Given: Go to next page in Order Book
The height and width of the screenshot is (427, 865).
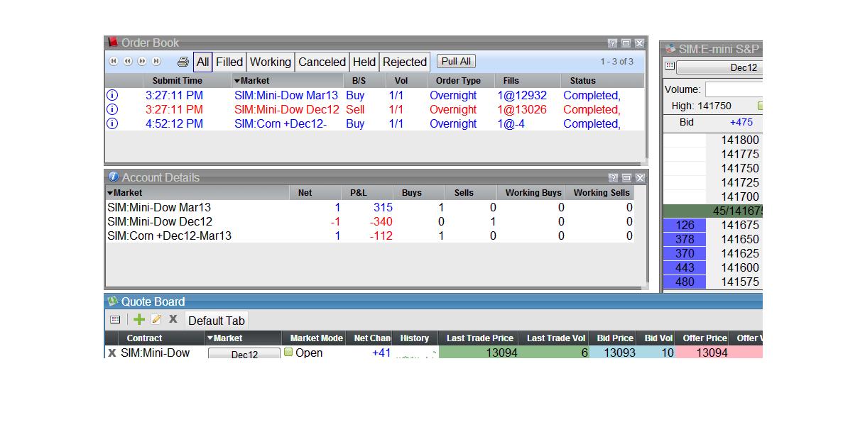Looking at the screenshot, I should pos(142,62).
